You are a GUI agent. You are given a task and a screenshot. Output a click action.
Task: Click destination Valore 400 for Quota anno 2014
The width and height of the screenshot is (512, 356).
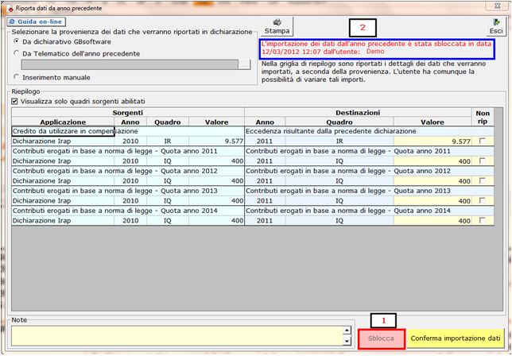point(432,221)
